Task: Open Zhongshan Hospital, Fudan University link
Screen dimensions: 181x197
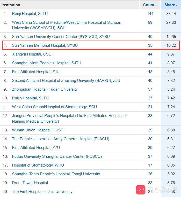Action: tap(45, 89)
